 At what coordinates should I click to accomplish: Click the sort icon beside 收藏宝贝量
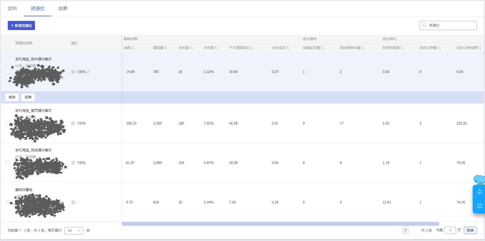pos(322,48)
